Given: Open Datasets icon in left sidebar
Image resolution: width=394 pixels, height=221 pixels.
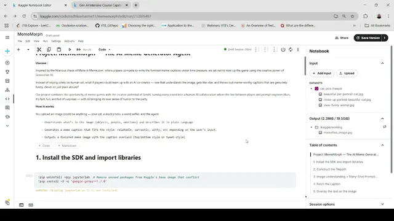Looking at the screenshot, I should click(7, 80).
